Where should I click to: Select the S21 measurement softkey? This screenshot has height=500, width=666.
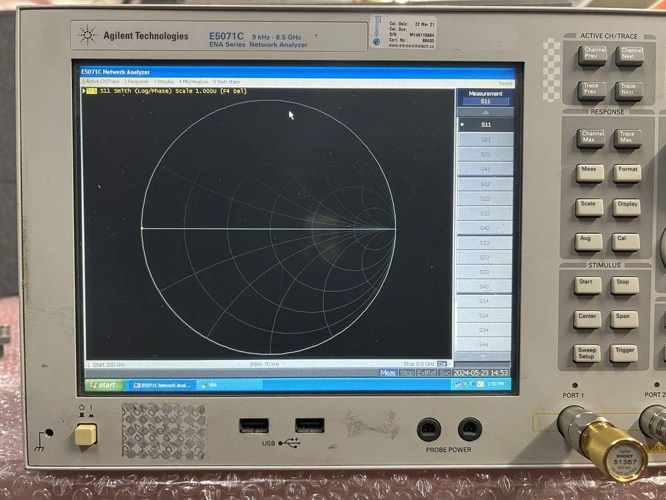pyautogui.click(x=486, y=139)
